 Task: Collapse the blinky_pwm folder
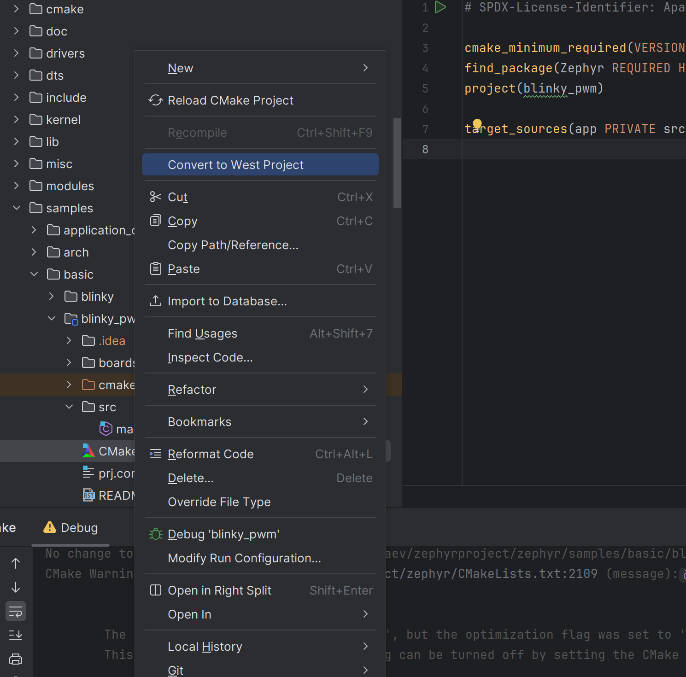point(52,318)
